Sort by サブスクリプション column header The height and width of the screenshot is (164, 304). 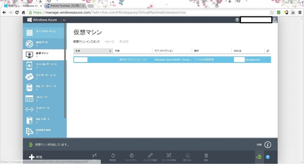(x=172, y=51)
